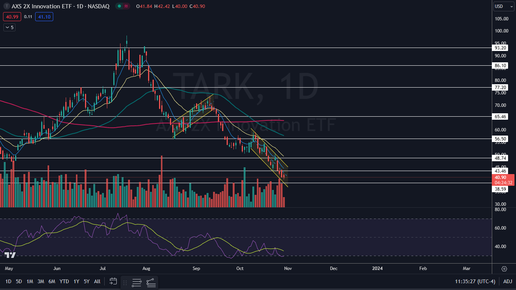Click the RSI 40.00 scale label
The image size is (516, 290).
(x=501, y=247)
